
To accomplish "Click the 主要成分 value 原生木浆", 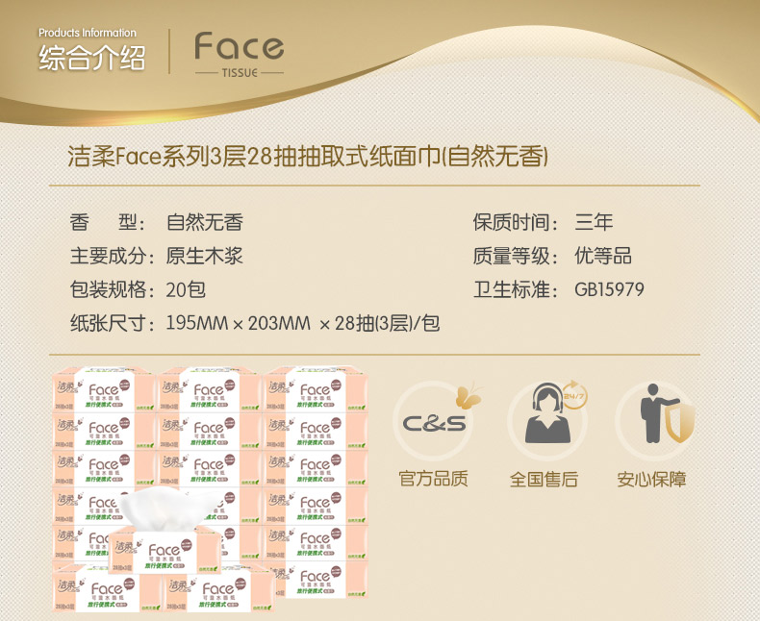I will pos(205,256).
